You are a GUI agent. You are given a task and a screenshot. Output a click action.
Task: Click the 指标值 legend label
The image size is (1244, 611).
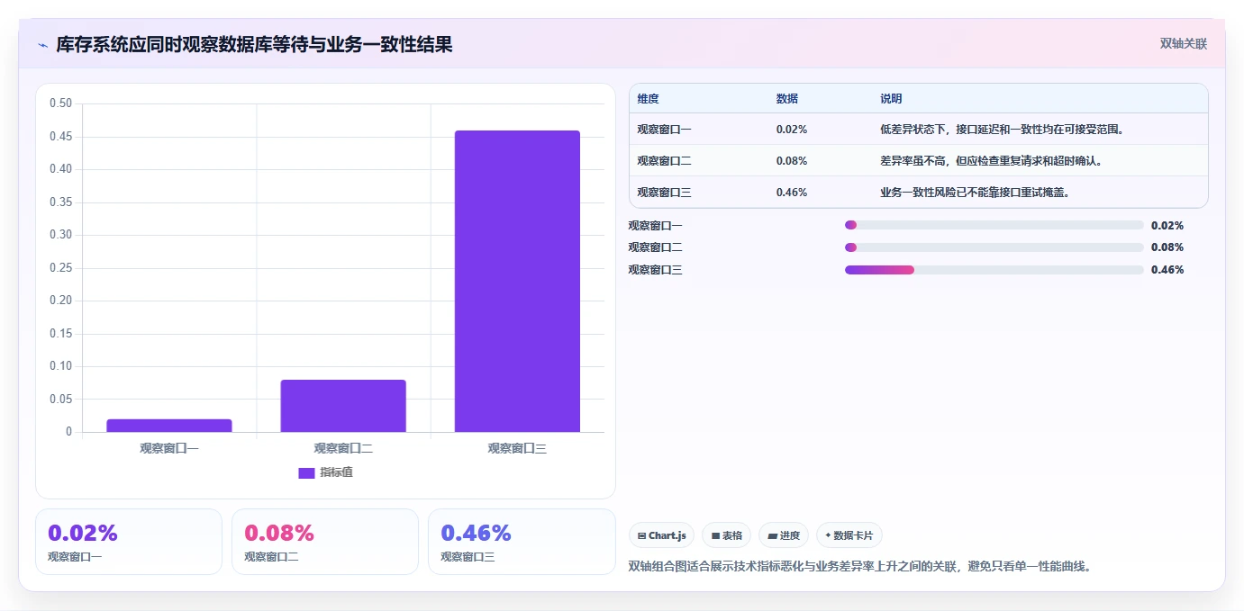coord(336,472)
